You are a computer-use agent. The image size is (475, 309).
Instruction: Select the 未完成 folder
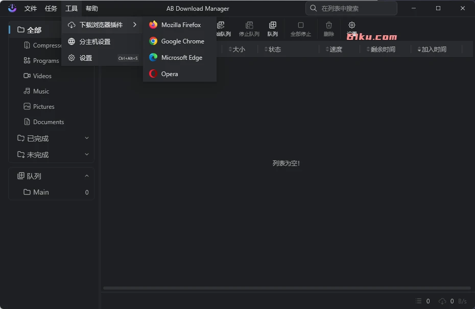[x=51, y=155]
